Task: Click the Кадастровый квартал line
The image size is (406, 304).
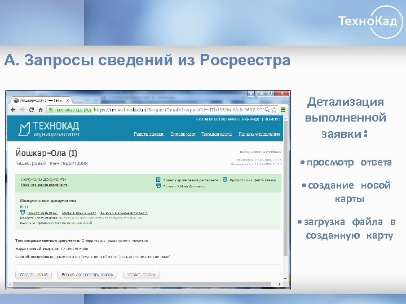Action: click(52, 249)
